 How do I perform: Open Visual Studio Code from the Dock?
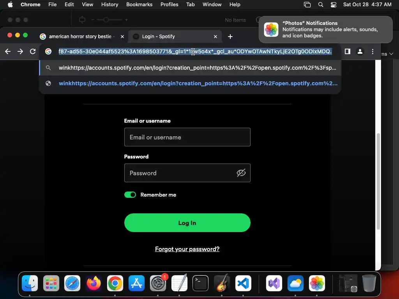pyautogui.click(x=243, y=283)
